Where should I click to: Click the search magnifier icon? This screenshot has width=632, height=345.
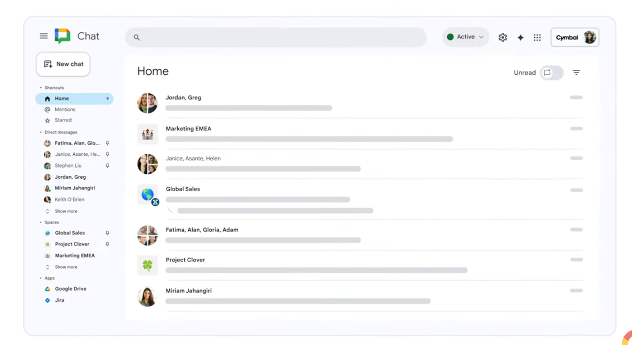coord(136,37)
